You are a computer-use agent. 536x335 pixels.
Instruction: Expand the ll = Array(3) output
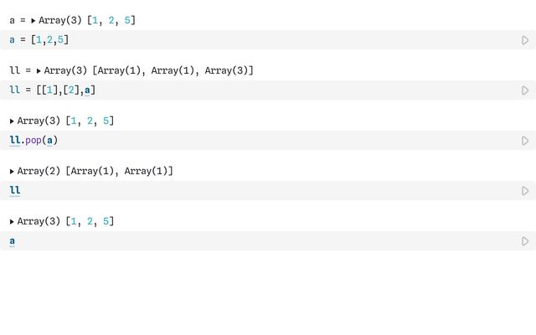point(39,70)
